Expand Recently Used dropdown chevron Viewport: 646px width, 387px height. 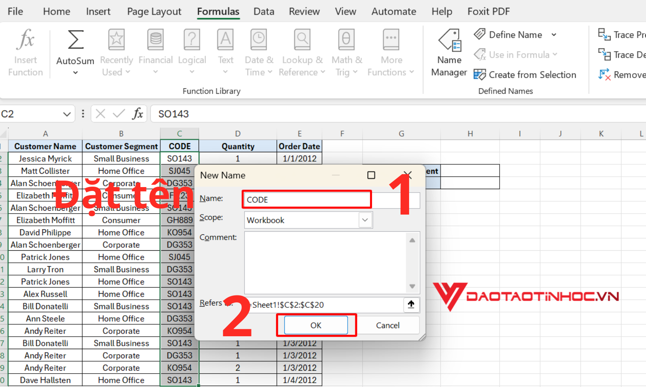click(x=127, y=72)
